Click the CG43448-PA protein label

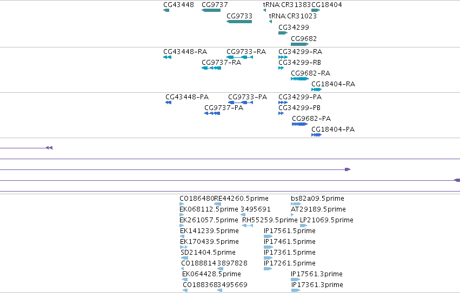pyautogui.click(x=187, y=97)
